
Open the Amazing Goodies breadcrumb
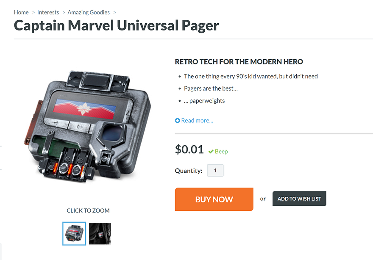[89, 12]
